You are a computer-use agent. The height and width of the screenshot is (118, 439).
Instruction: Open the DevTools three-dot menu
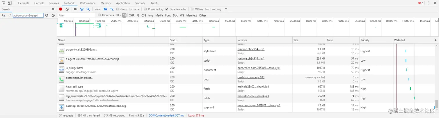coord(429,3)
